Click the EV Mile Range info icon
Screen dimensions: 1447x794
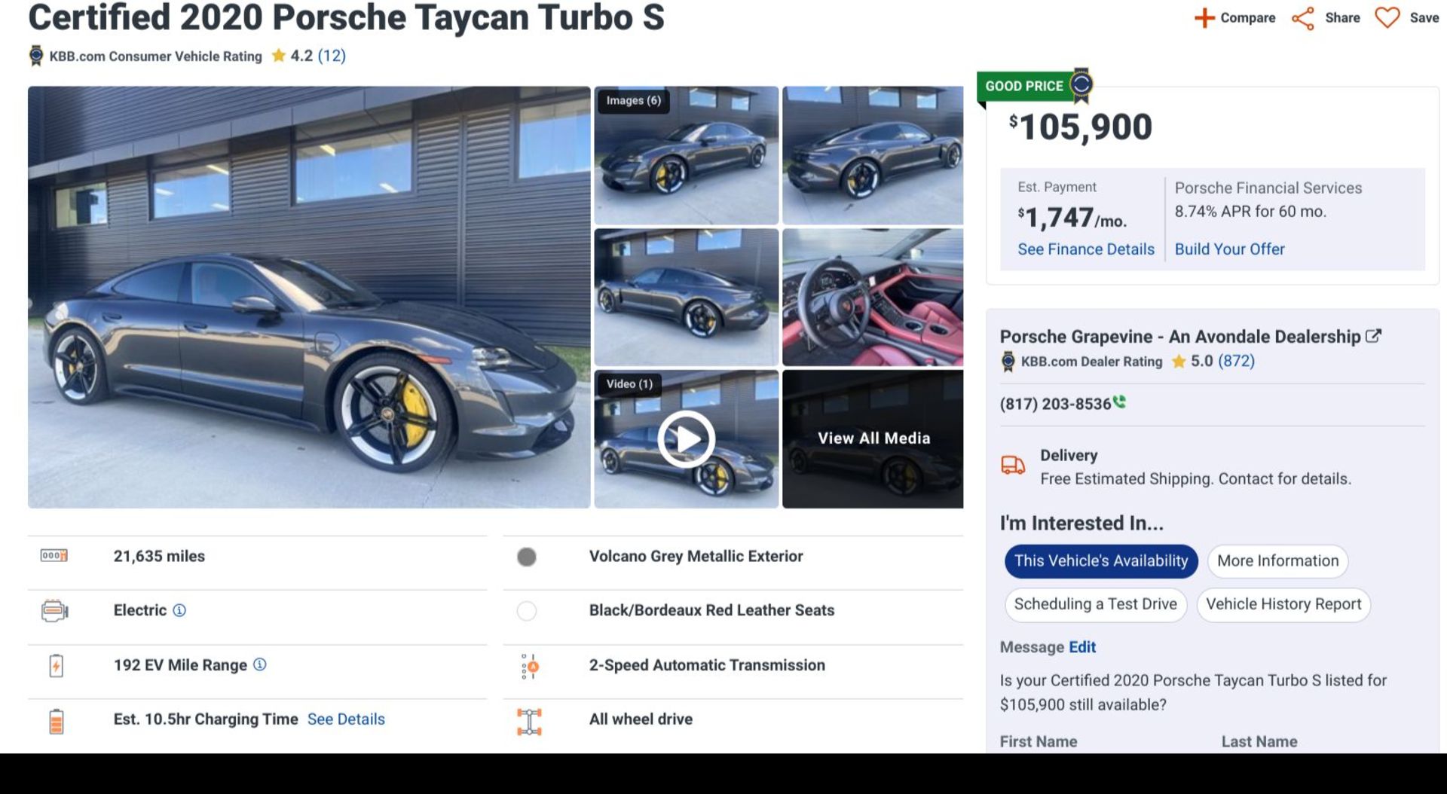(259, 664)
